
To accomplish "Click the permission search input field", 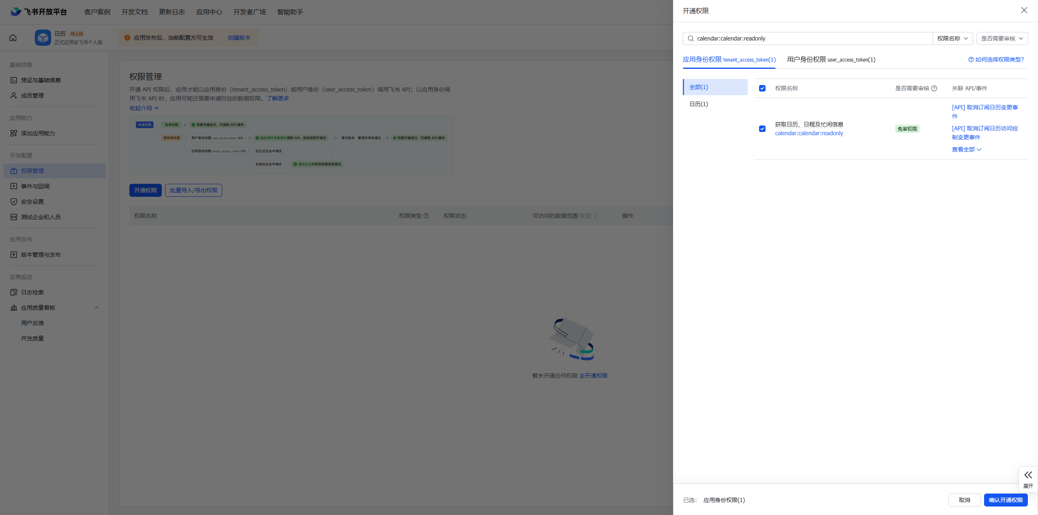I will [811, 38].
